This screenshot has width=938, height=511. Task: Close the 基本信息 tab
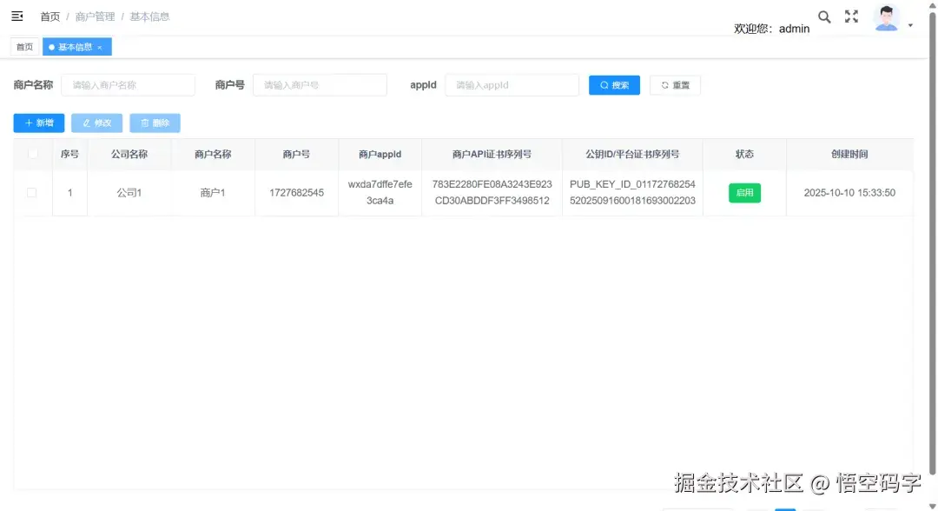100,47
